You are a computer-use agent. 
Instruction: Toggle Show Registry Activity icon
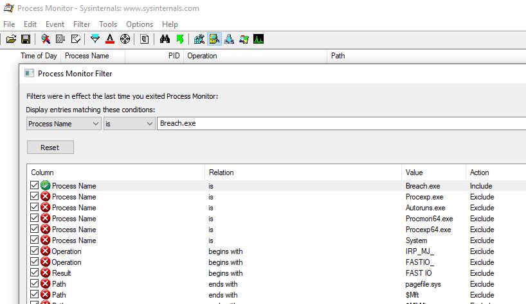click(199, 39)
